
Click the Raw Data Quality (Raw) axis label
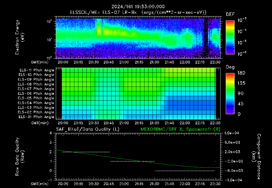pyautogui.click(x=19, y=157)
